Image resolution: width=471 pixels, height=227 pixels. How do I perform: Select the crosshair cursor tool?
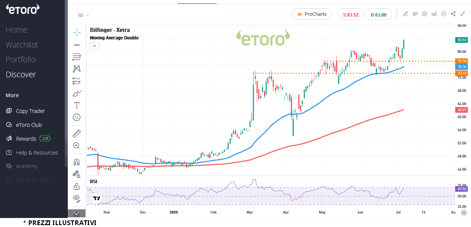pyautogui.click(x=76, y=33)
